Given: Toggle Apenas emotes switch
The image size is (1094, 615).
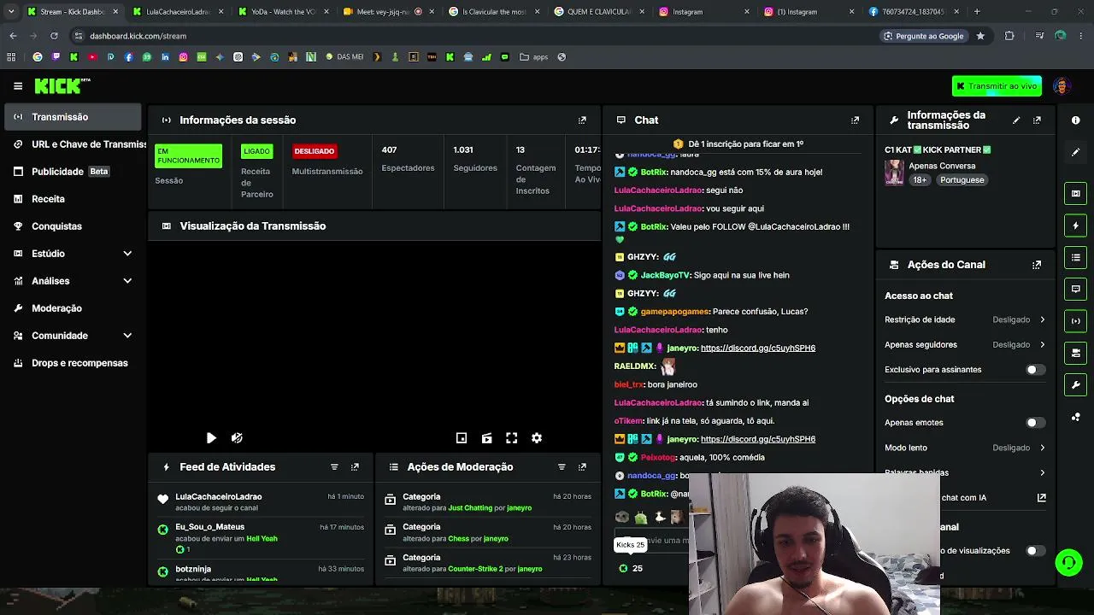Looking at the screenshot, I should point(1035,423).
